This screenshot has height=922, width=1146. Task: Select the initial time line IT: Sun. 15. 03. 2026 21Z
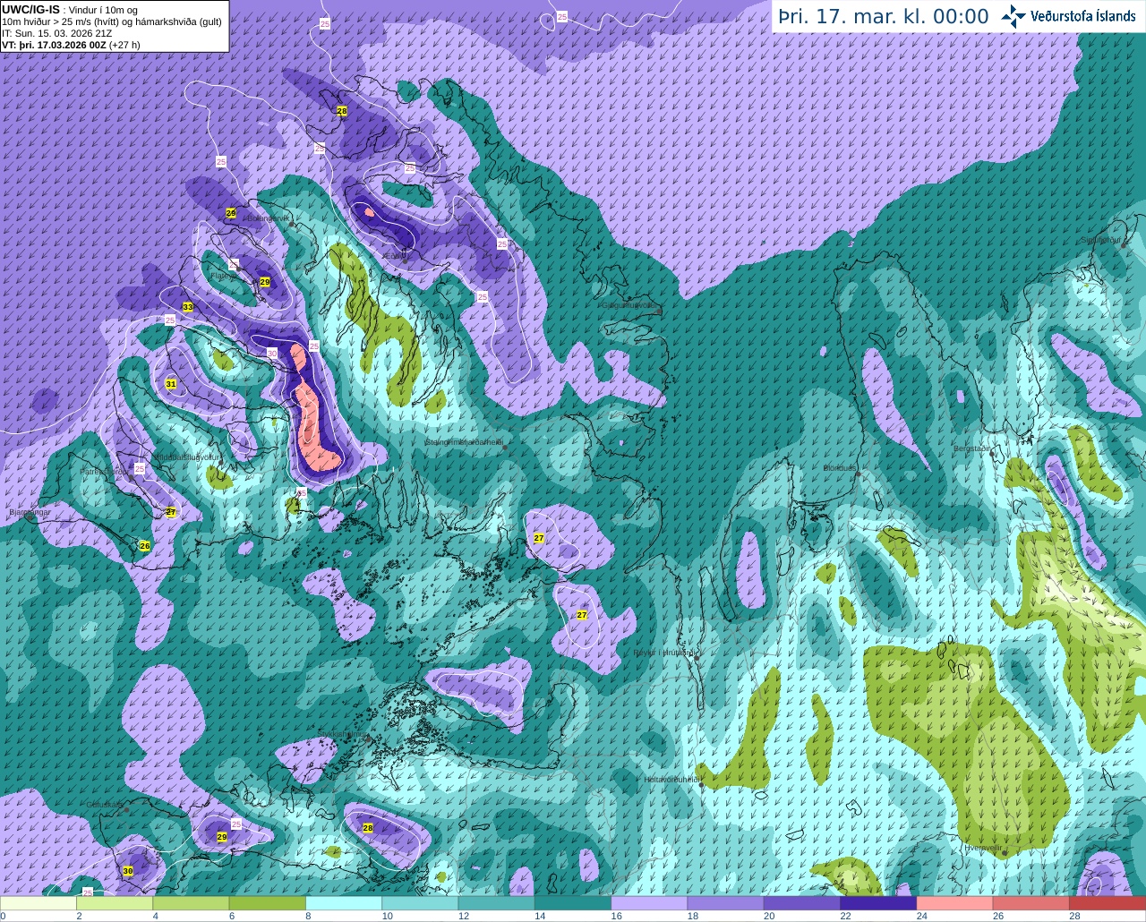pyautogui.click(x=56, y=33)
